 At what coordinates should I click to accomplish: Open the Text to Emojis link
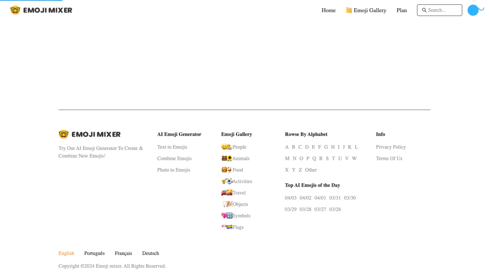(x=172, y=147)
